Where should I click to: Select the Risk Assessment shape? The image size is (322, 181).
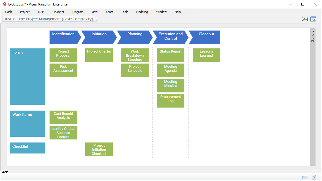(63, 70)
